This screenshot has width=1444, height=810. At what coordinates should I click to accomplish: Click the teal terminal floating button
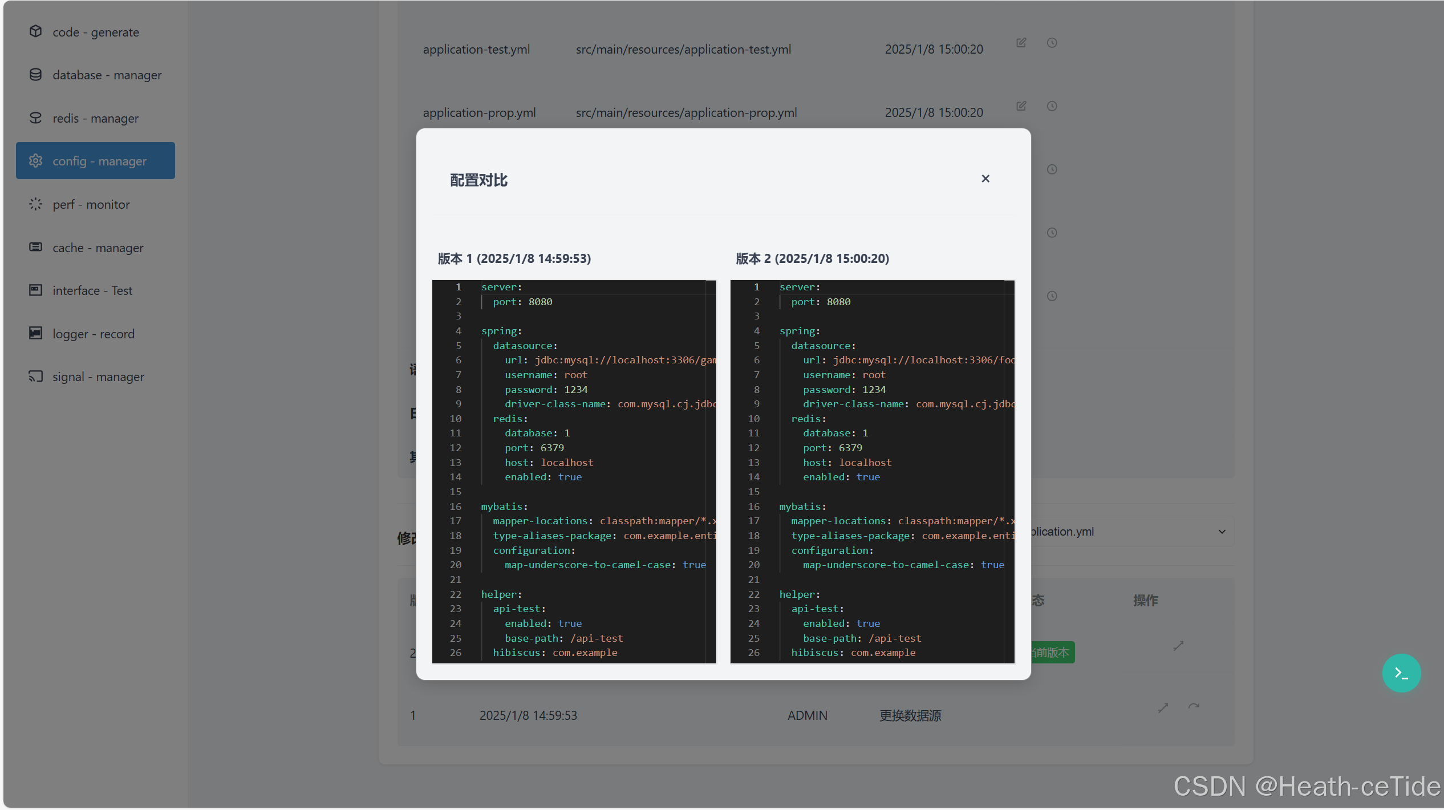pyautogui.click(x=1401, y=673)
